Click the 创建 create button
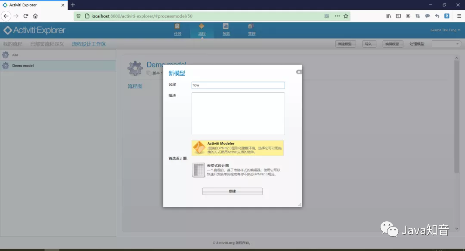The width and height of the screenshot is (465, 251). [232, 191]
